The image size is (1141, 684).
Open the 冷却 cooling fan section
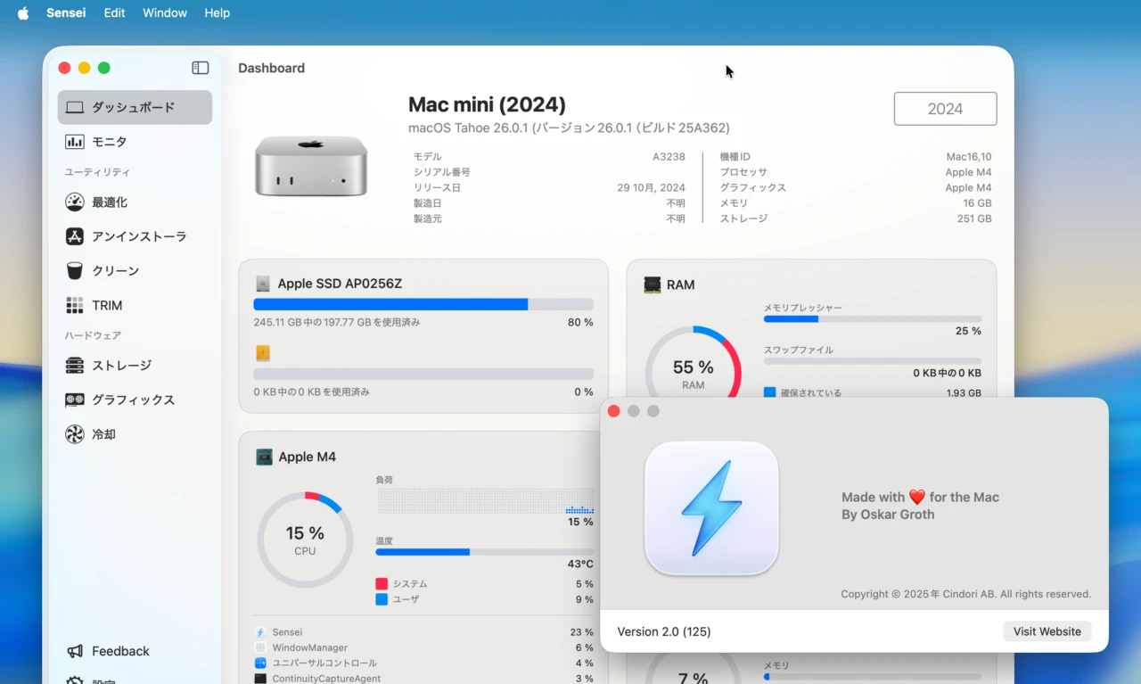(x=103, y=434)
